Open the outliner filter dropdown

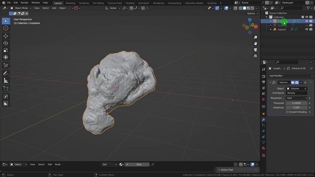click(x=309, y=8)
